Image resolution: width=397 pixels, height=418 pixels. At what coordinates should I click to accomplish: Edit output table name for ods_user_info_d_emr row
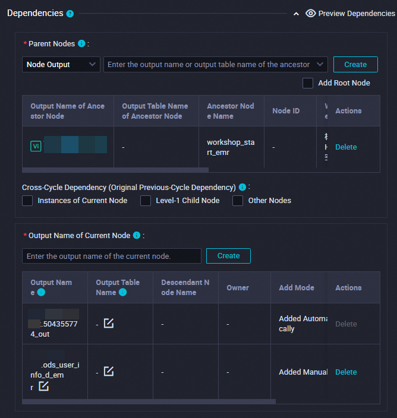pos(109,371)
